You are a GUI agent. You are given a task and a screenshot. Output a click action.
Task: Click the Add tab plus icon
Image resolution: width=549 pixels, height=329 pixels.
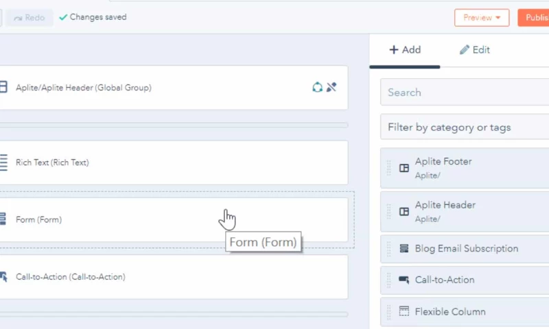[393, 49]
